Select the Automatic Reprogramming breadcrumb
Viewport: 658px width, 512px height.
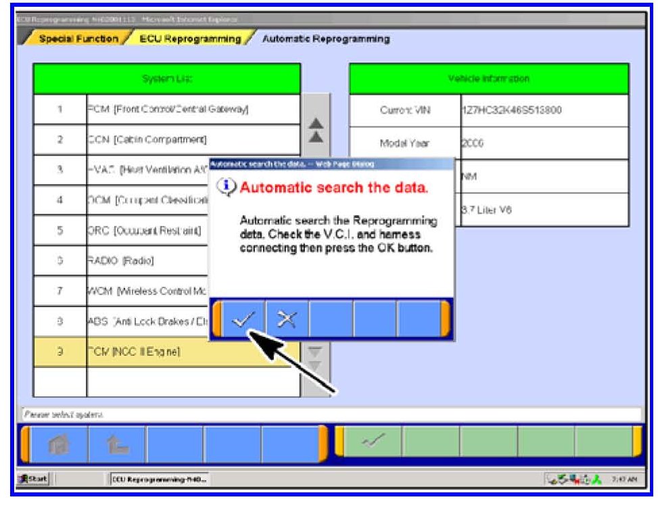(x=325, y=39)
